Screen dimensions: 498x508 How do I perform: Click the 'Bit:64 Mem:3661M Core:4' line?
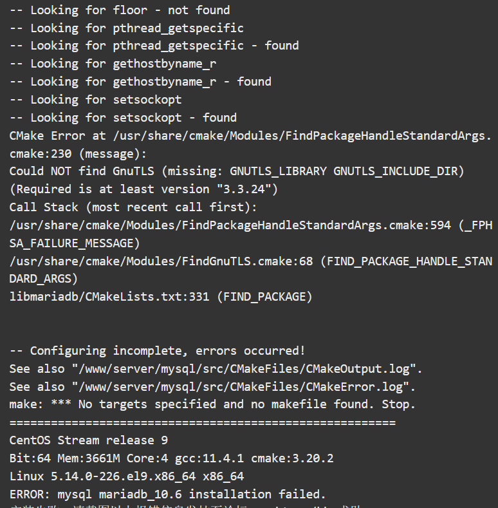click(171, 458)
